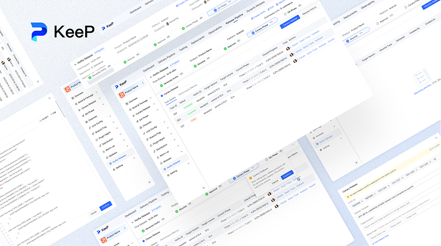Click orange warning icon in Confirm Rollback popup
Viewport: 441px width, 246px height.
coord(251,178)
